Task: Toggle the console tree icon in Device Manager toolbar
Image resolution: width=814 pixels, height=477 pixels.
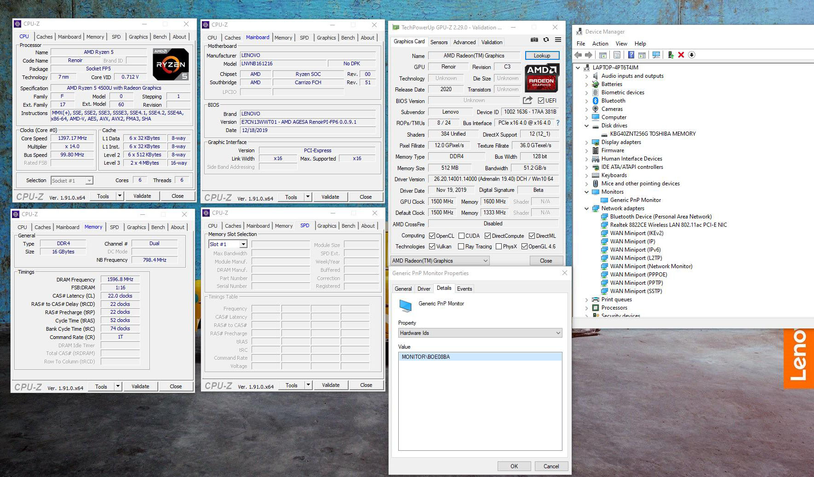Action: tap(602, 55)
